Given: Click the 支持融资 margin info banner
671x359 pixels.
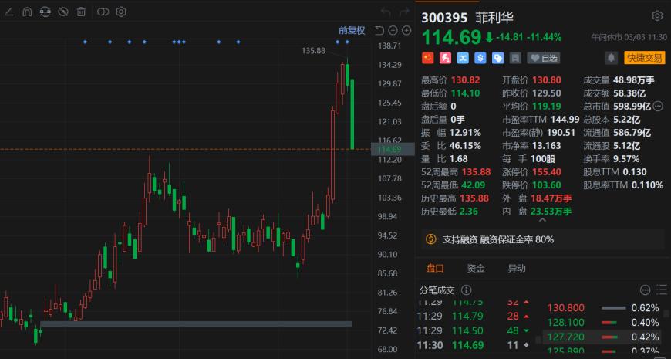Looking at the screenshot, I should (x=498, y=239).
